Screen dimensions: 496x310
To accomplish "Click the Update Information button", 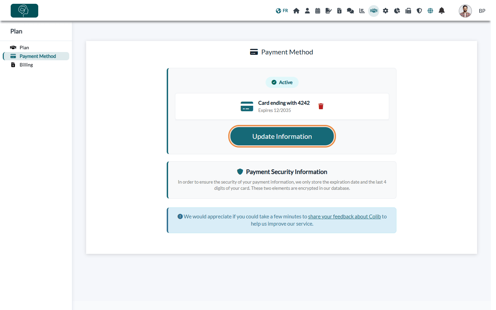I will point(282,136).
